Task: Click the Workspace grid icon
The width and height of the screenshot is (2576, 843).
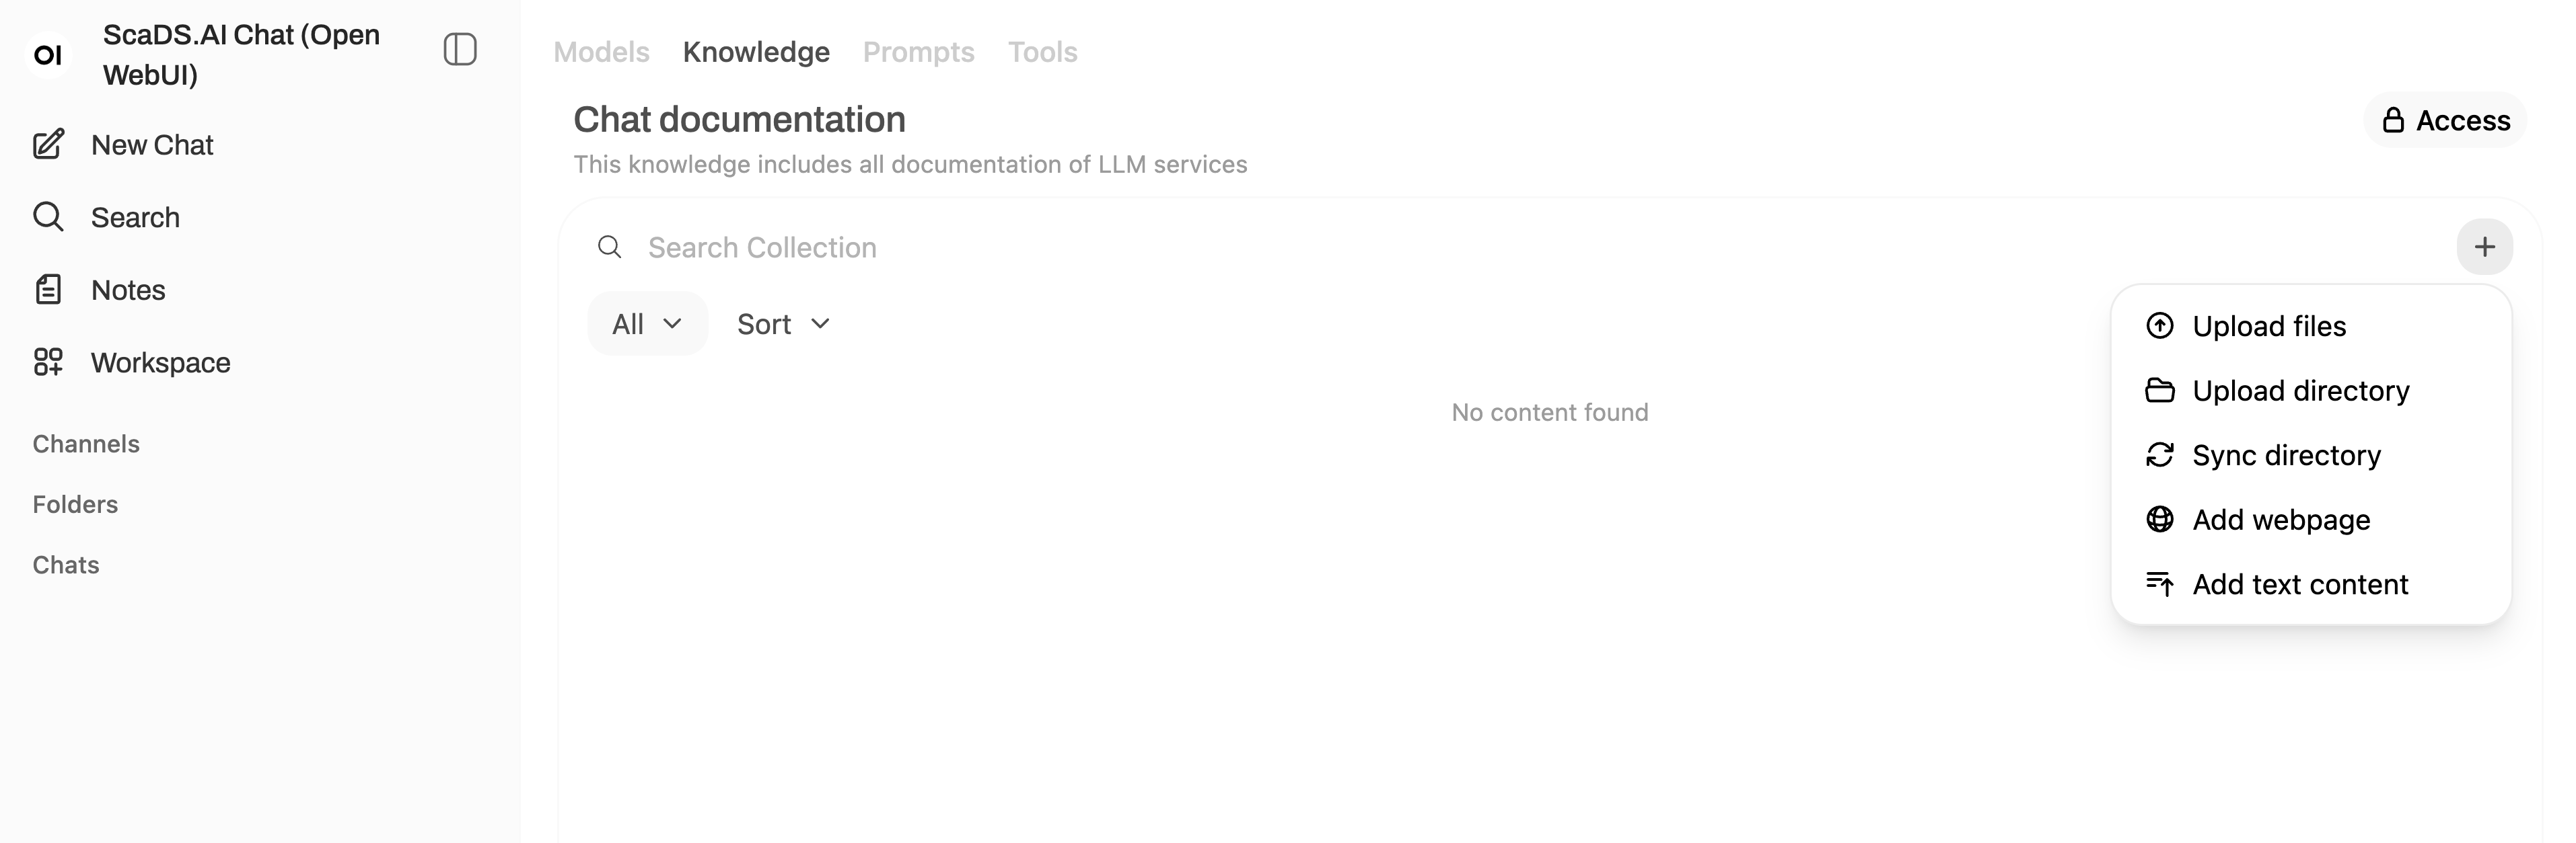Action: [48, 362]
